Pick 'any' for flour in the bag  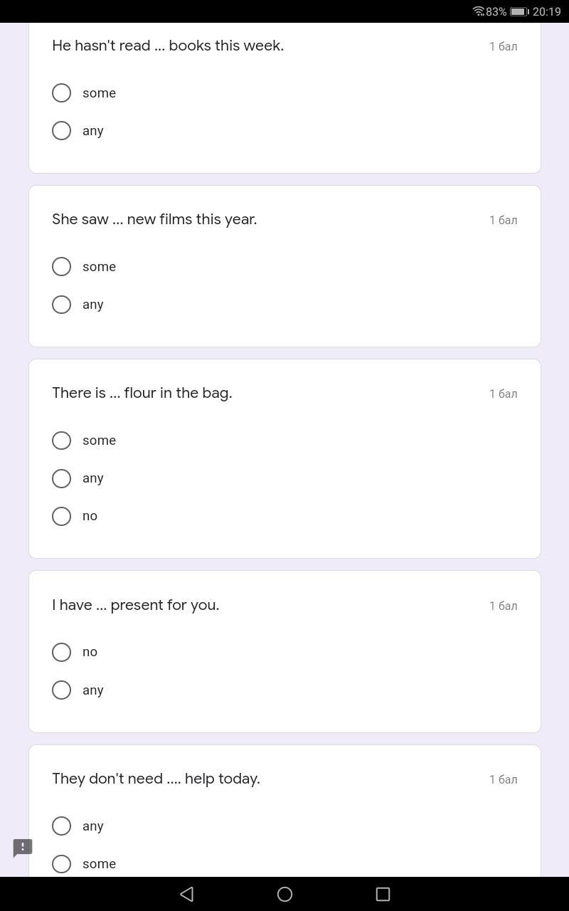tap(61, 478)
